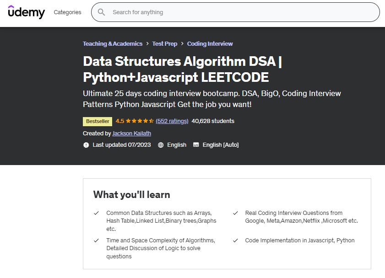Open the 552 ratings link
The image size is (385, 278).
pos(172,121)
